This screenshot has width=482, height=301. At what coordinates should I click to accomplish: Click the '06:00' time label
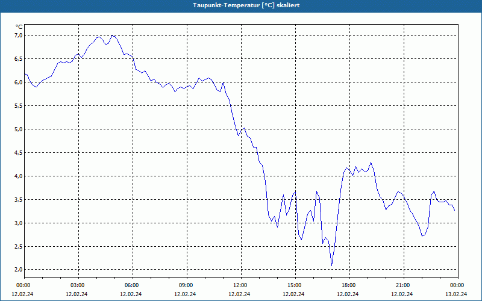tap(132, 285)
